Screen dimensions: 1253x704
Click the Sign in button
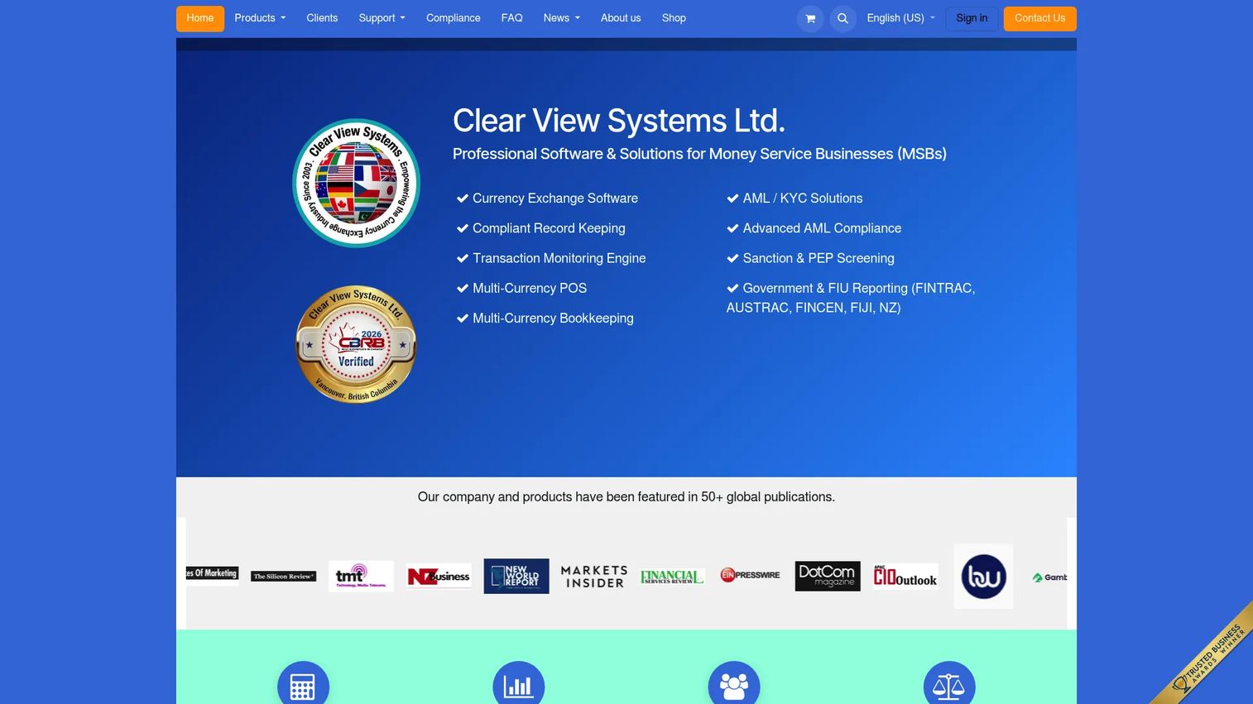pos(972,18)
